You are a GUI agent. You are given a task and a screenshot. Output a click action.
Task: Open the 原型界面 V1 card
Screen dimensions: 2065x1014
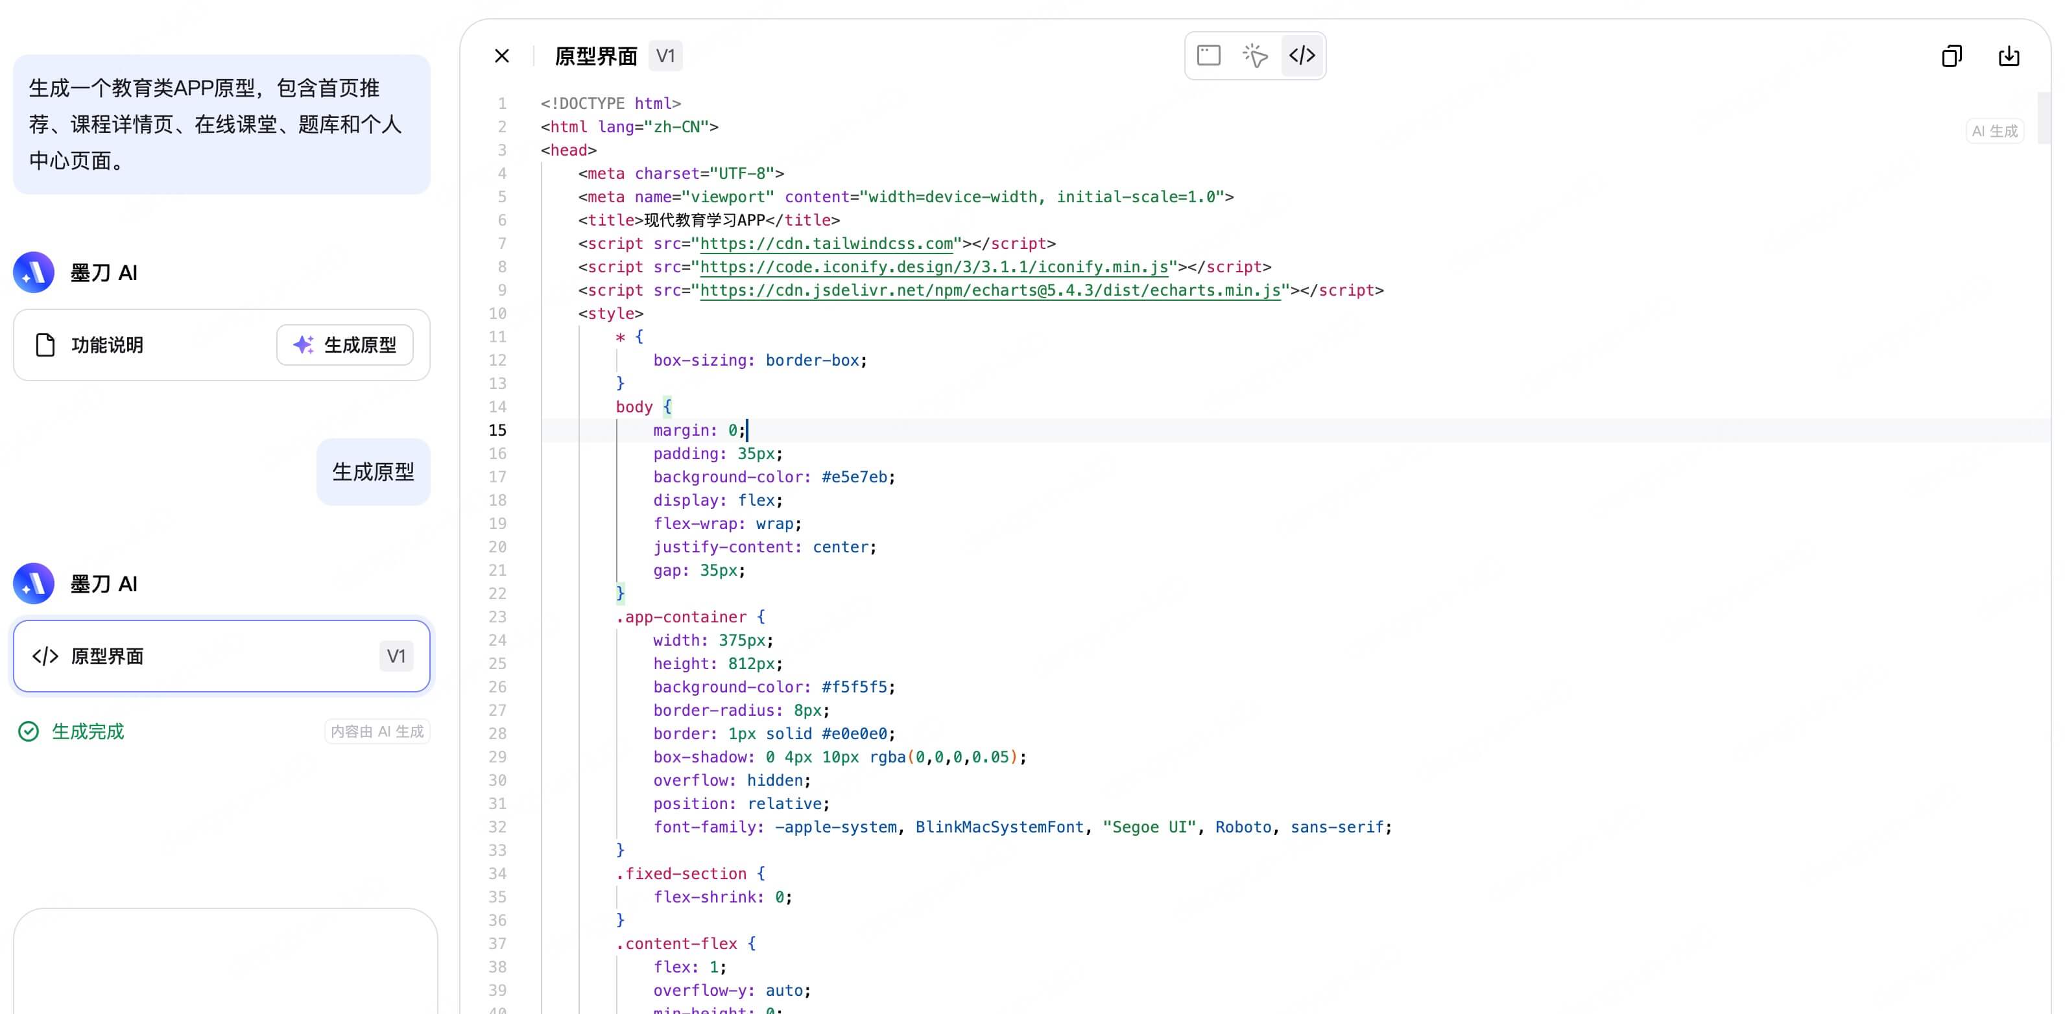221,655
